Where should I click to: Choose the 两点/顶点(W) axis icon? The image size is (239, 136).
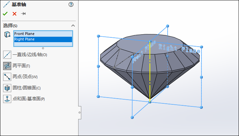click(7, 77)
